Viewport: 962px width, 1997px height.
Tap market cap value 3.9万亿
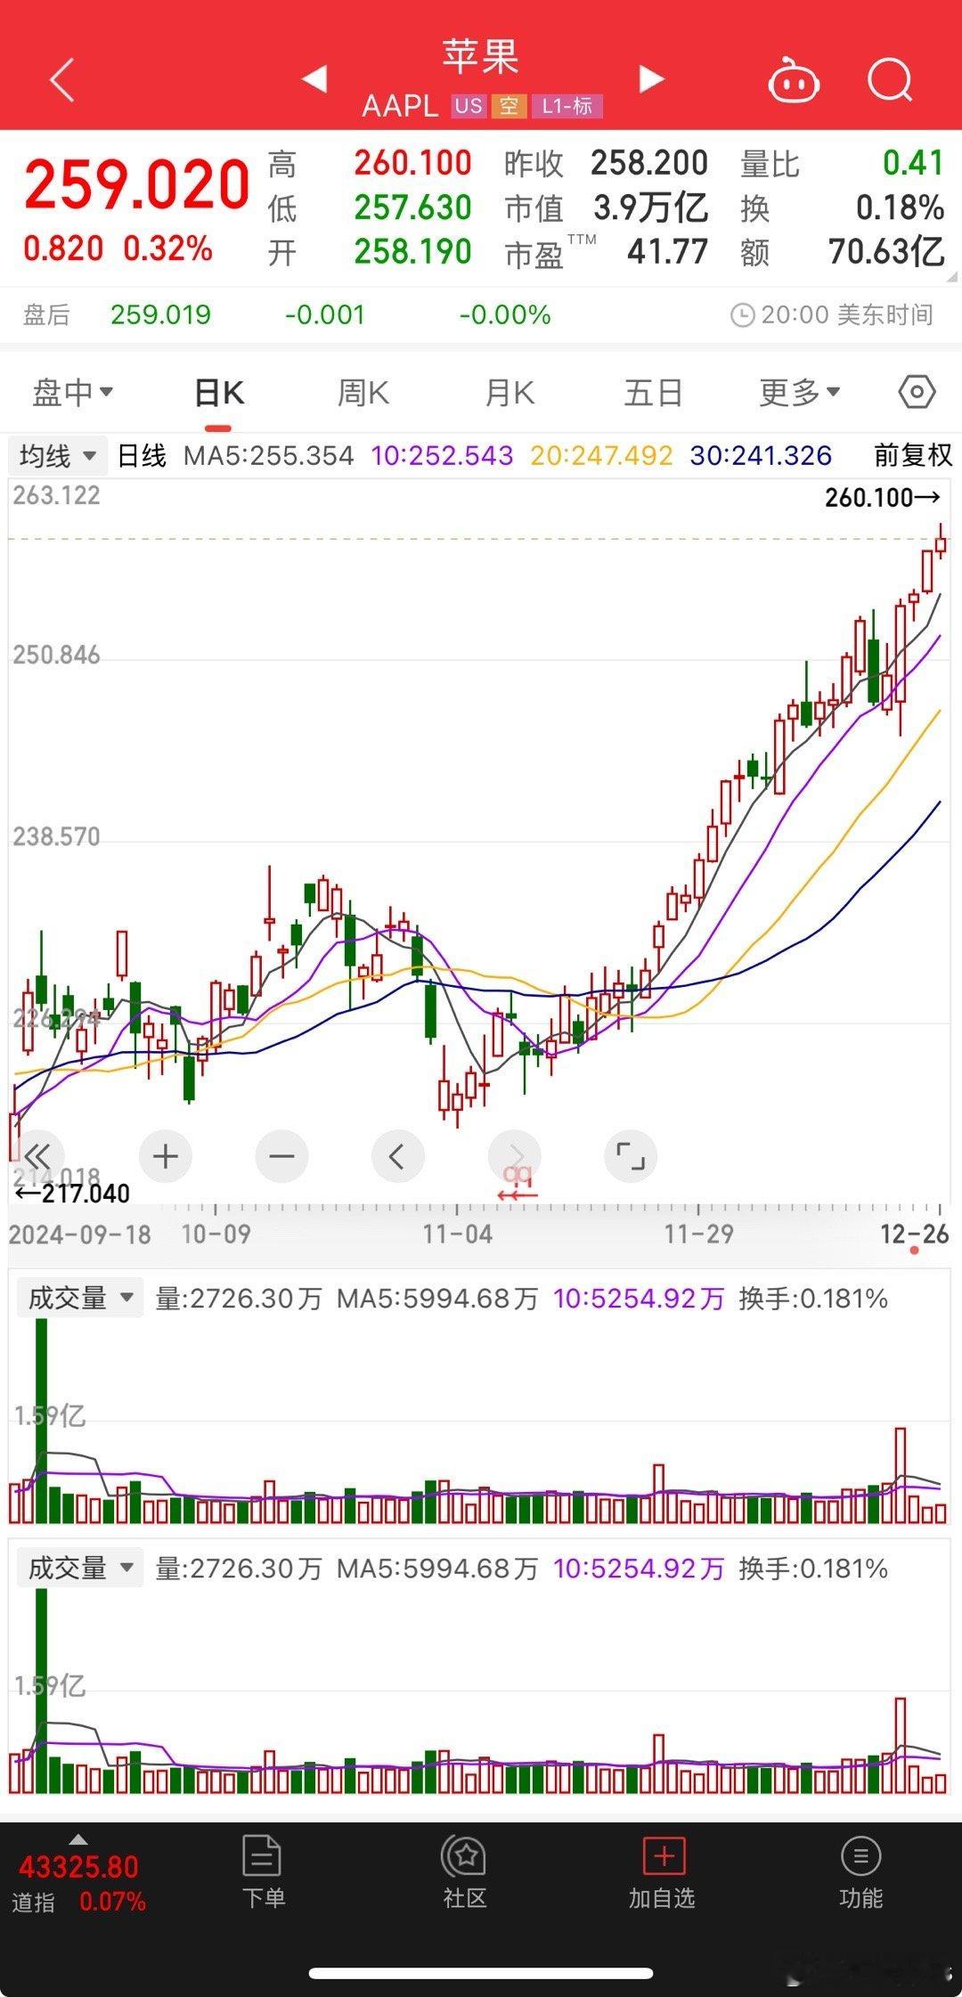click(x=650, y=208)
